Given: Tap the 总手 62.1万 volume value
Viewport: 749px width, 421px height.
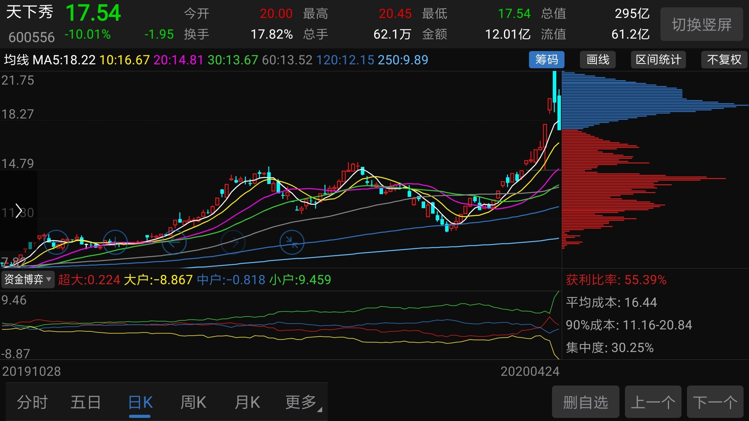Looking at the screenshot, I should tap(392, 34).
